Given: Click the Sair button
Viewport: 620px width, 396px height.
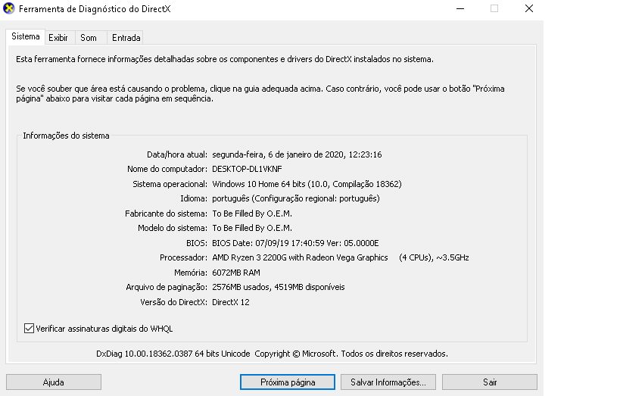Looking at the screenshot, I should tap(490, 382).
